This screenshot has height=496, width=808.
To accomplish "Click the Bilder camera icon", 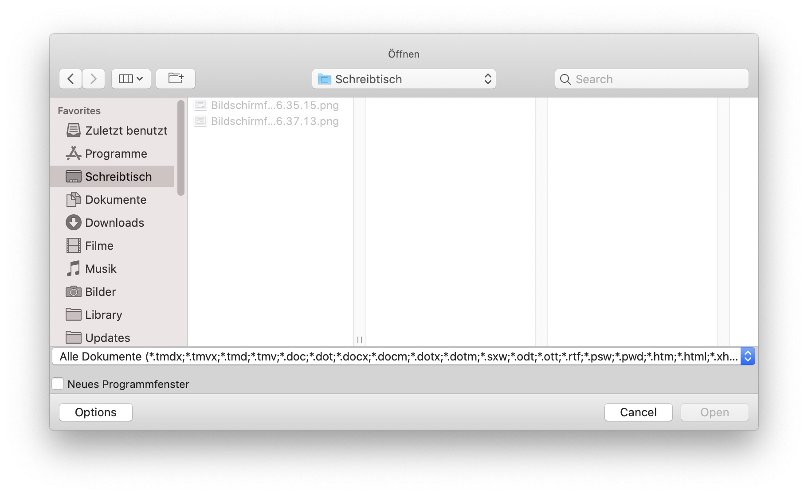I will [74, 292].
